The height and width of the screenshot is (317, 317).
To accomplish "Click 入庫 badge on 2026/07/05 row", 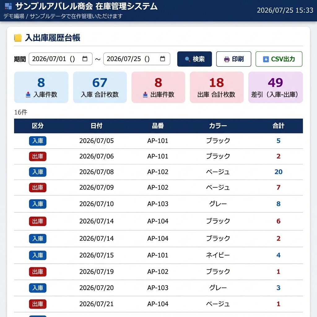I will point(38,141).
